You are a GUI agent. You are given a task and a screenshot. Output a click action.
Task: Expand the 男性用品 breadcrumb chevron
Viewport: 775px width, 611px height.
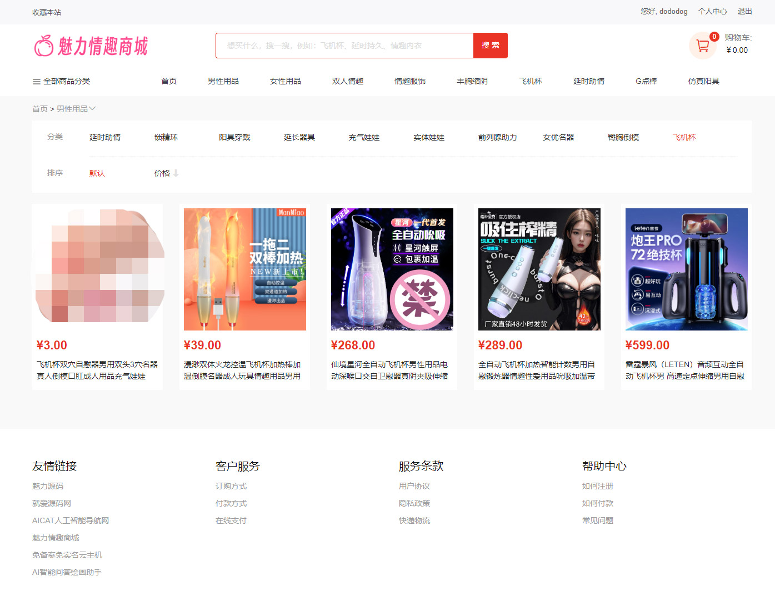[x=92, y=109]
